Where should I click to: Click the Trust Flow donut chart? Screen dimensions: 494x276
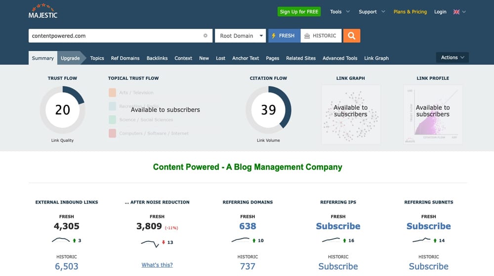62,109
